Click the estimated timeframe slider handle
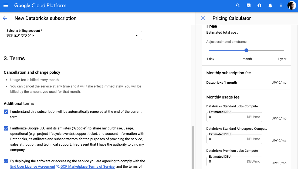Screen dimensions: 298x169 click(246, 50)
